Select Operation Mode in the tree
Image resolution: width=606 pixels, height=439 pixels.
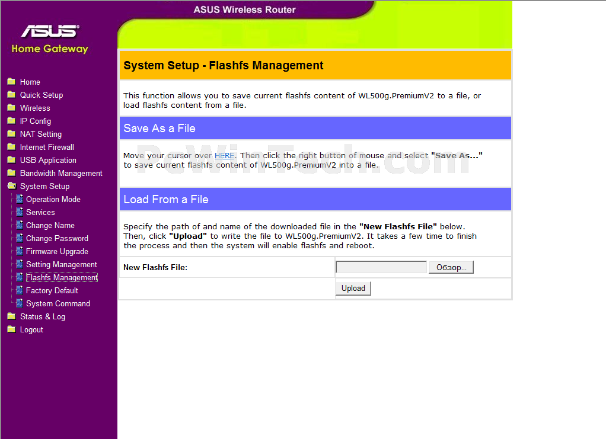[53, 200]
